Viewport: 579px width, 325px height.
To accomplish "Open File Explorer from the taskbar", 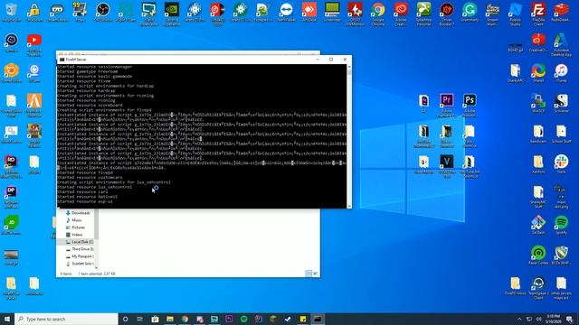I will click(170, 319).
